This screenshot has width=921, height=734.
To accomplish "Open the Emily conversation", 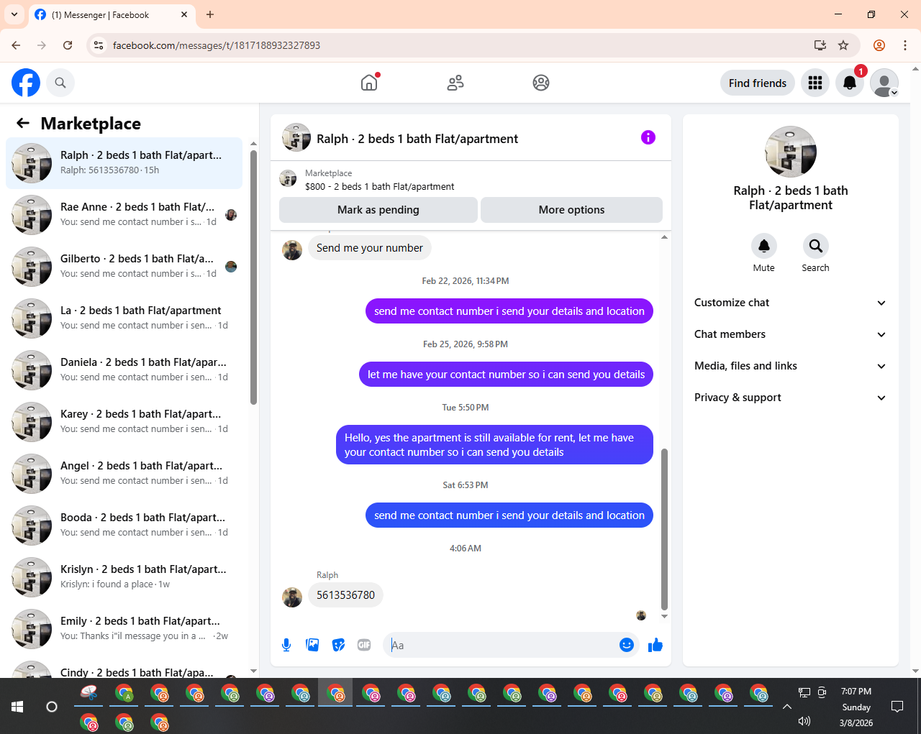I will click(x=124, y=629).
